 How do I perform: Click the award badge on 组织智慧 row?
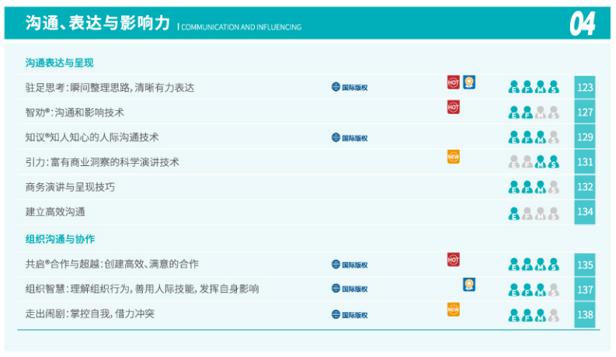[x=468, y=285]
